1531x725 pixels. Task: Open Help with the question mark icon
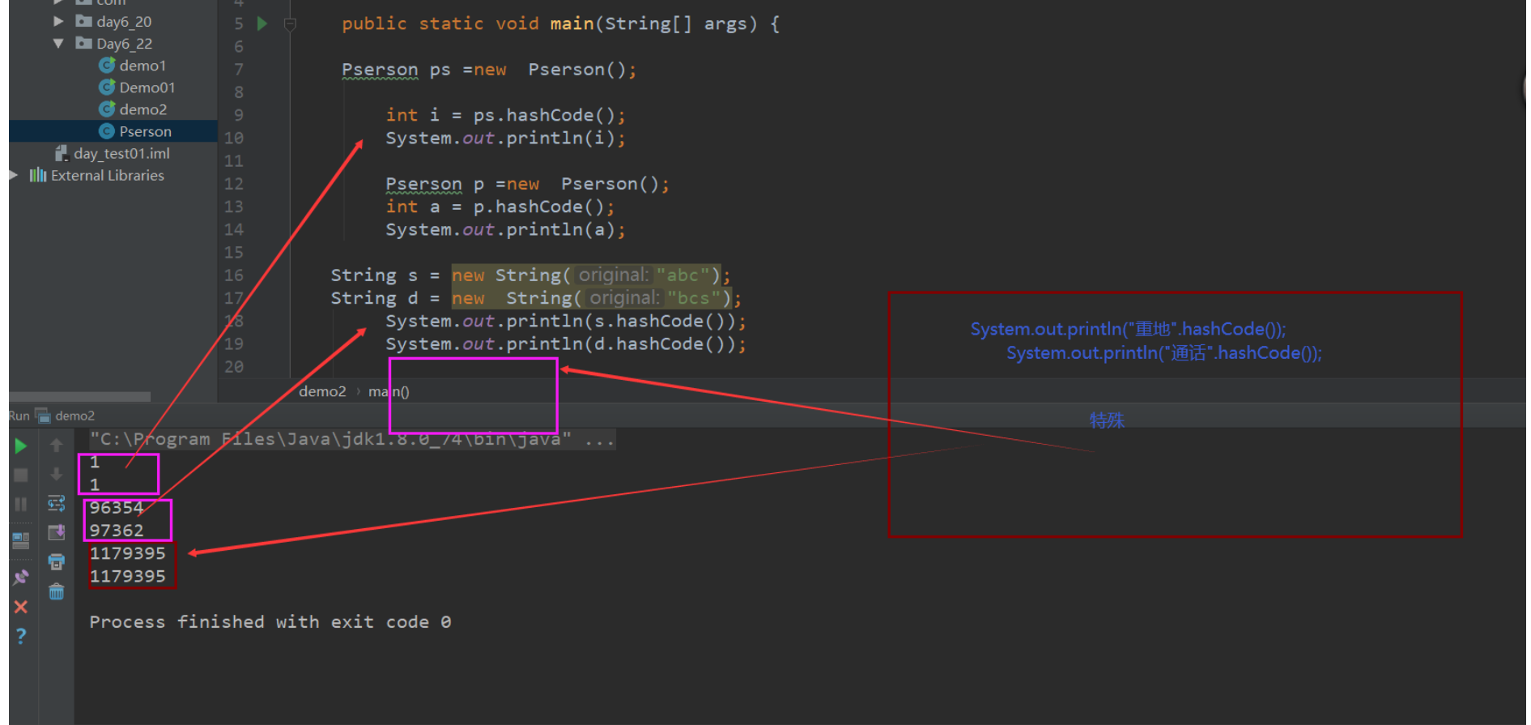coord(21,636)
